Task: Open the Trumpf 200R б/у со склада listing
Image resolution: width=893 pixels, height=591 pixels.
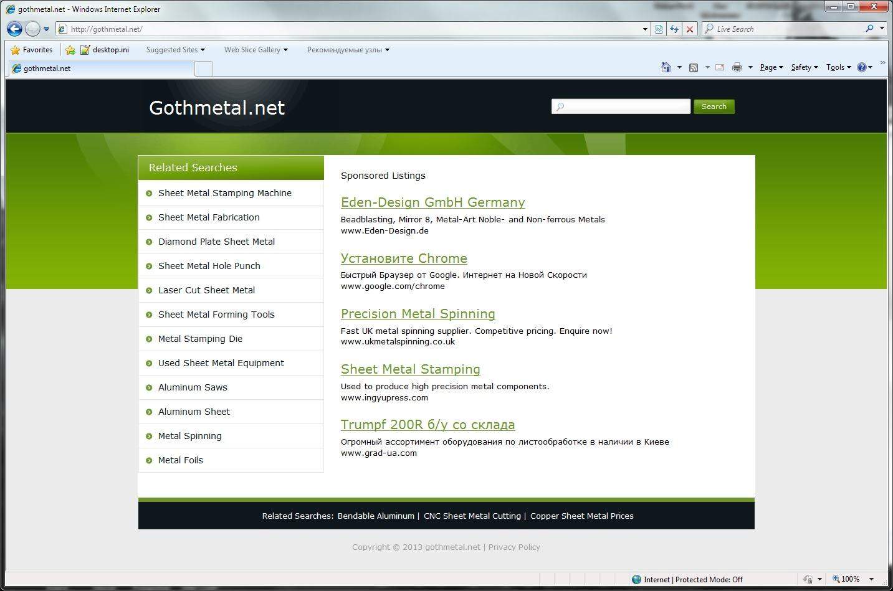Action: click(x=427, y=425)
